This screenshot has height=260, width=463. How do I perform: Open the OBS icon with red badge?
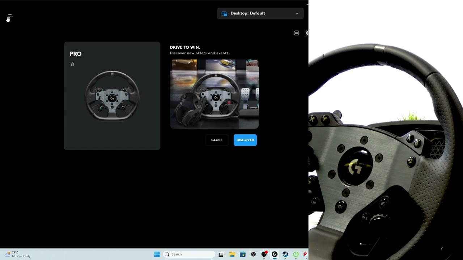(264, 254)
